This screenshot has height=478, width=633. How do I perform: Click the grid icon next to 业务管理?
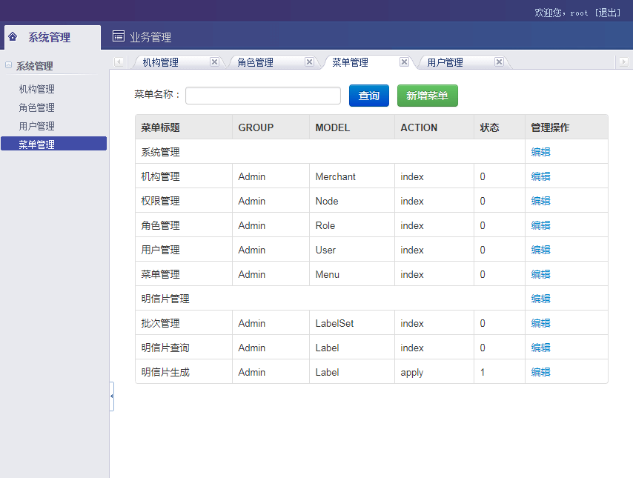[118, 37]
